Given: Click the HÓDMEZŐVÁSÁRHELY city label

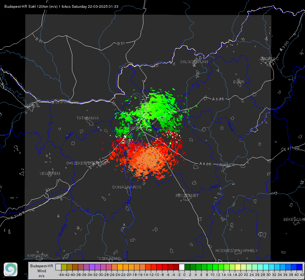Looking at the screenshot, I should 236,250.
